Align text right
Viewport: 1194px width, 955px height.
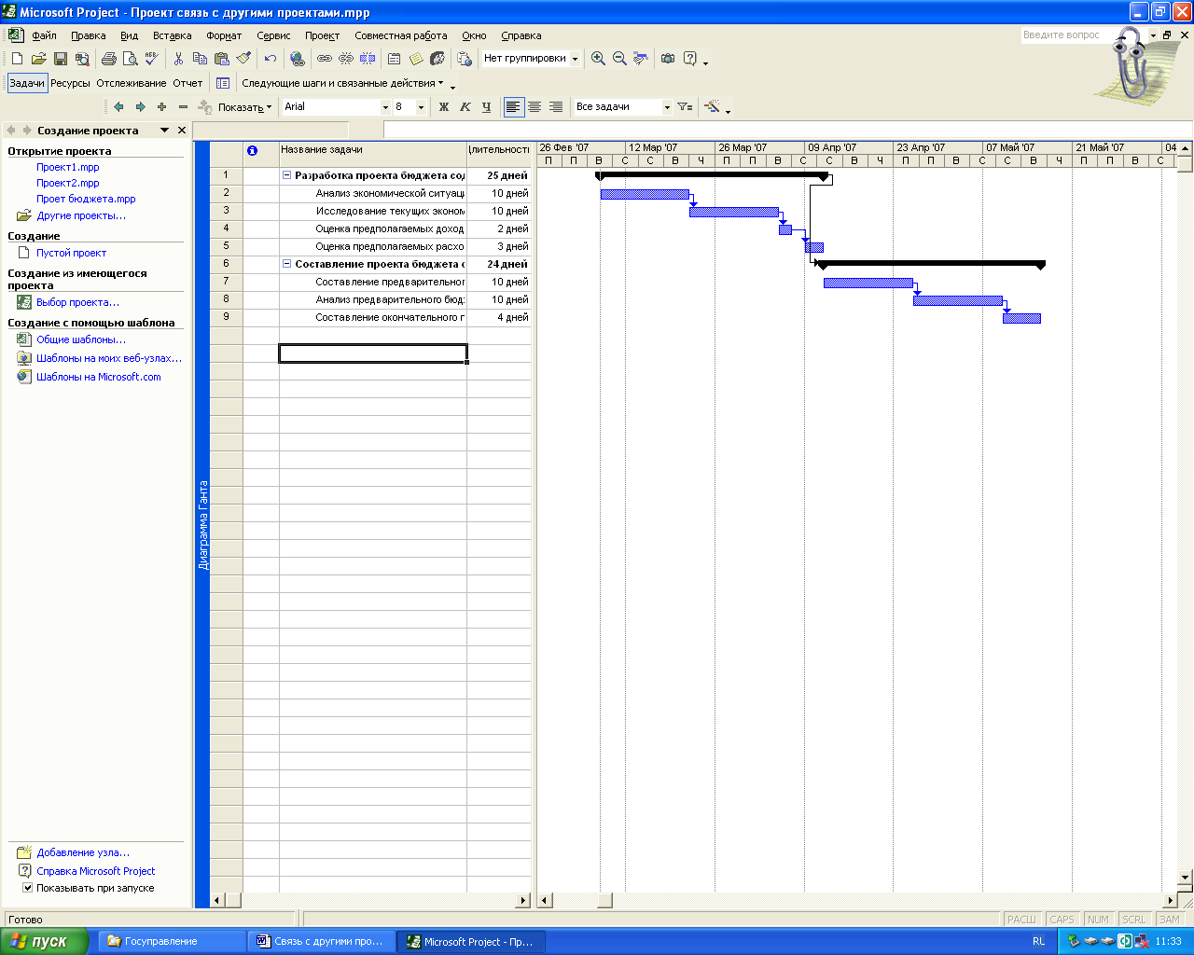click(556, 107)
